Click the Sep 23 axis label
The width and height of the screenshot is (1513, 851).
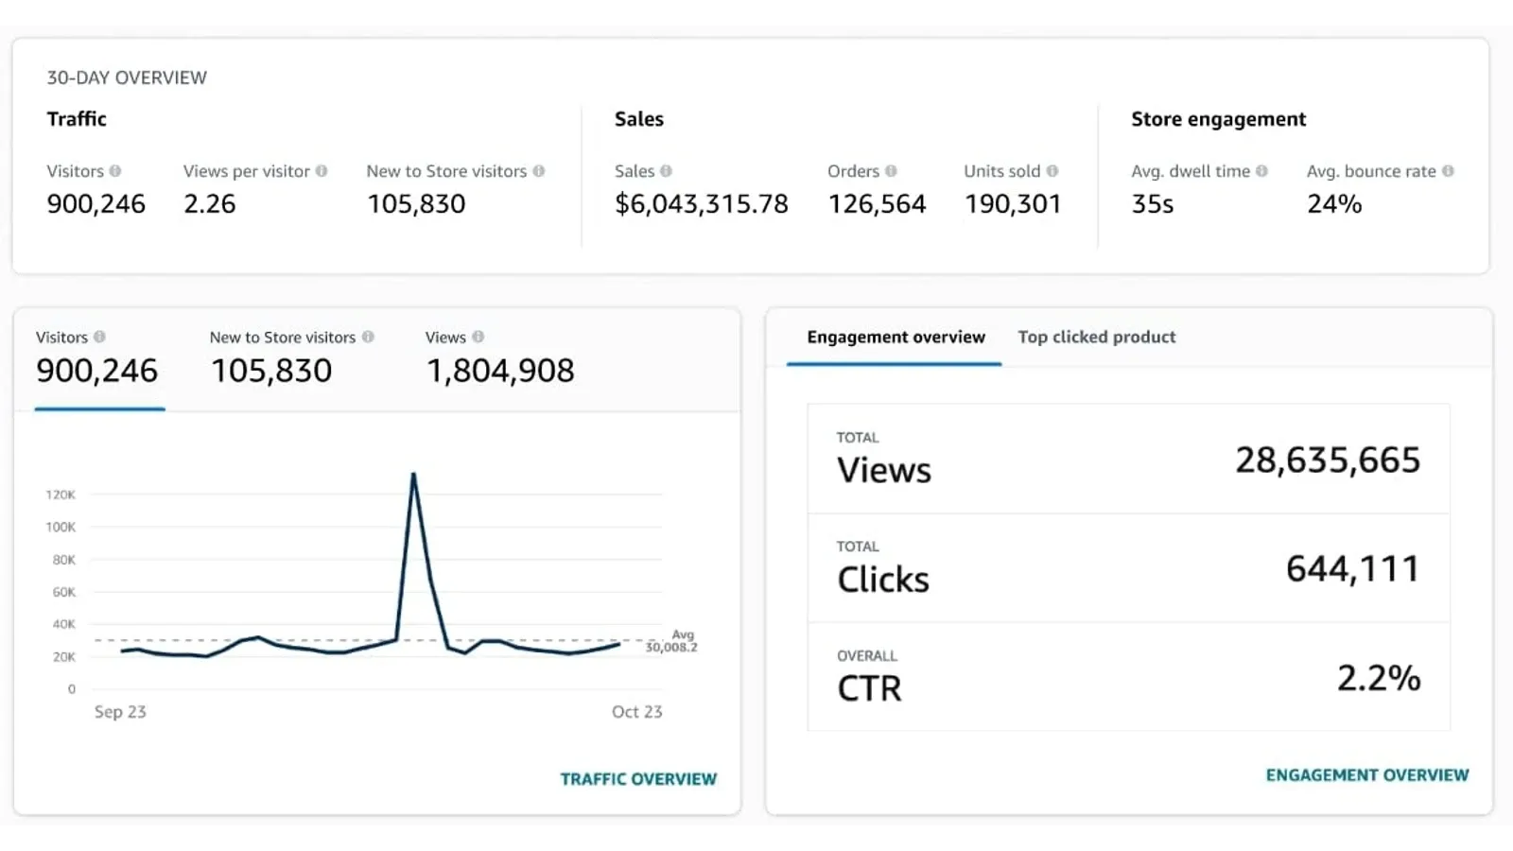pos(120,712)
